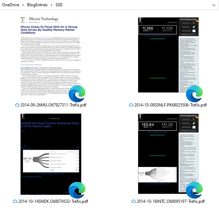The width and height of the screenshot is (219, 208).
Task: Go to the BlogEntries breadcrumb folder
Action: click(37, 5)
